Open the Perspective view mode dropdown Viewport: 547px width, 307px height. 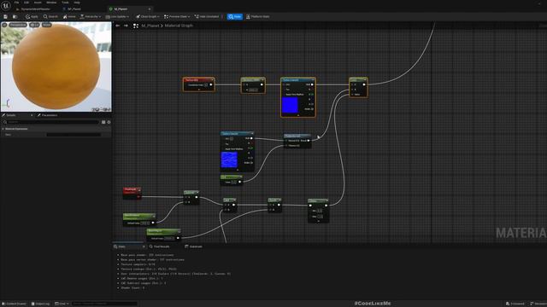(18, 25)
